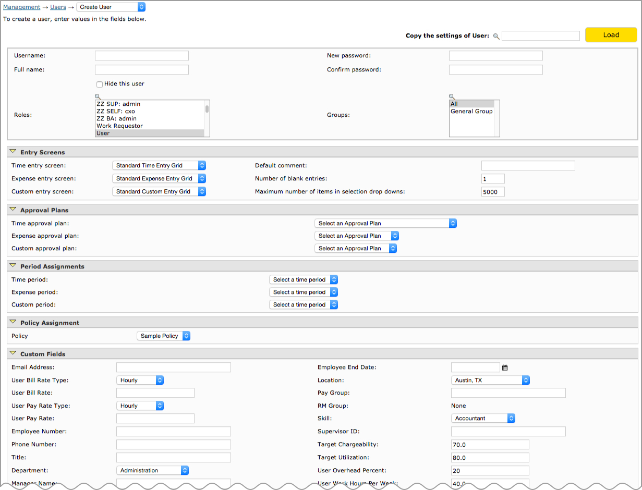Click the Default comment field
Viewport: 642px width, 490px height.
(528, 166)
